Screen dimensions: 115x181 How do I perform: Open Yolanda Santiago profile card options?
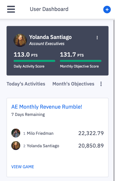97,38
